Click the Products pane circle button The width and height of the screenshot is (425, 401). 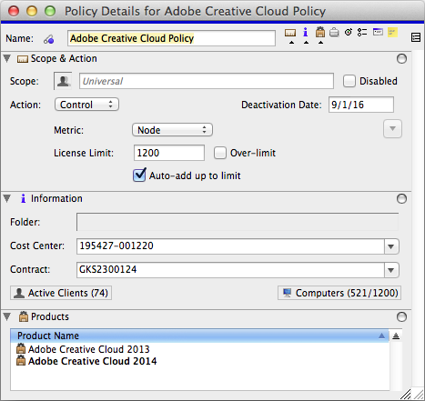pos(401,317)
